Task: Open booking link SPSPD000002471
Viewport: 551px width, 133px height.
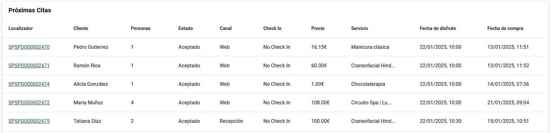Action: 29,65
